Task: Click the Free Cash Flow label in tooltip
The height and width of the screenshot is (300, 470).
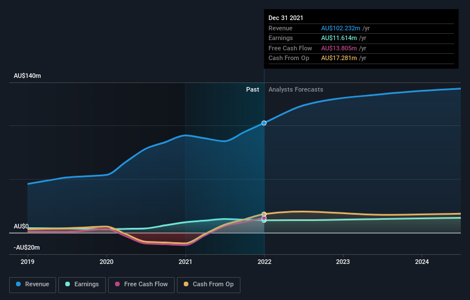Action: pos(290,48)
